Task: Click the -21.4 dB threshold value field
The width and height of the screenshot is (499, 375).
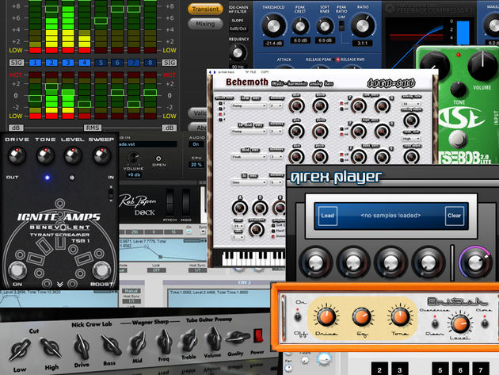Action: [x=273, y=44]
